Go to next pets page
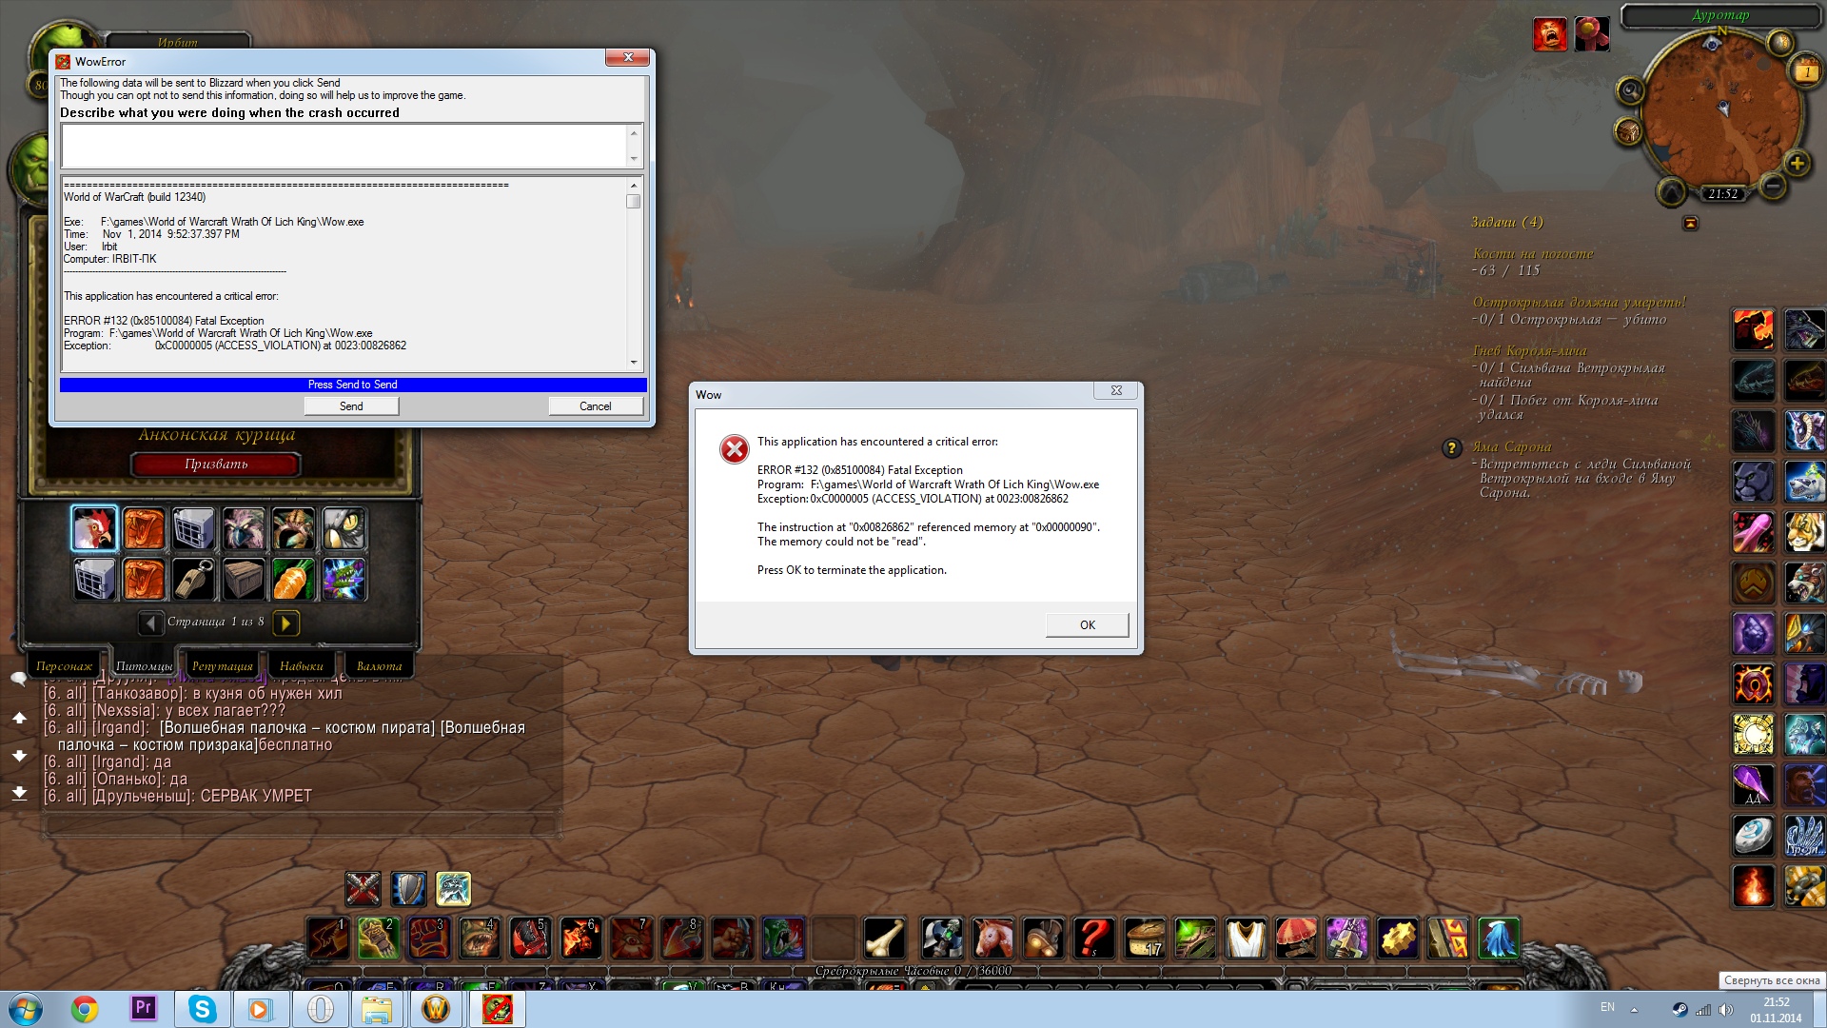 285,623
